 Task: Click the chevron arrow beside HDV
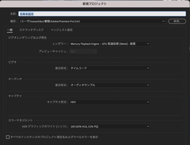[148, 102]
